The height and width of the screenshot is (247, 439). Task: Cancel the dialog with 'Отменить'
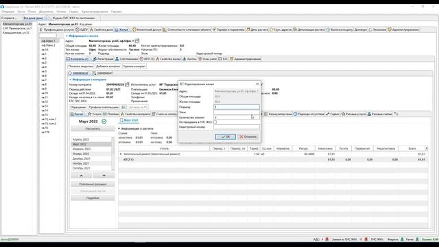tap(248, 137)
